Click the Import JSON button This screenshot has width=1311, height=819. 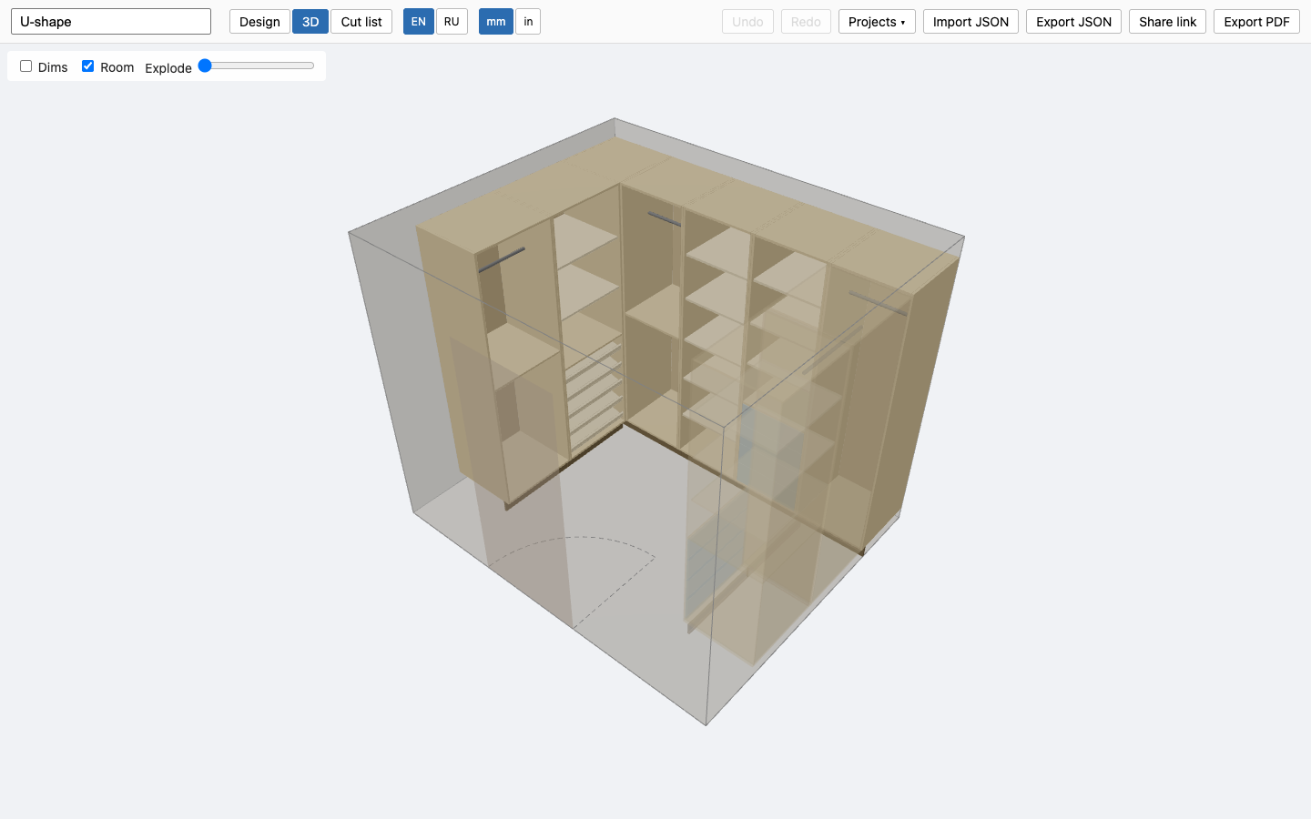[x=971, y=22]
